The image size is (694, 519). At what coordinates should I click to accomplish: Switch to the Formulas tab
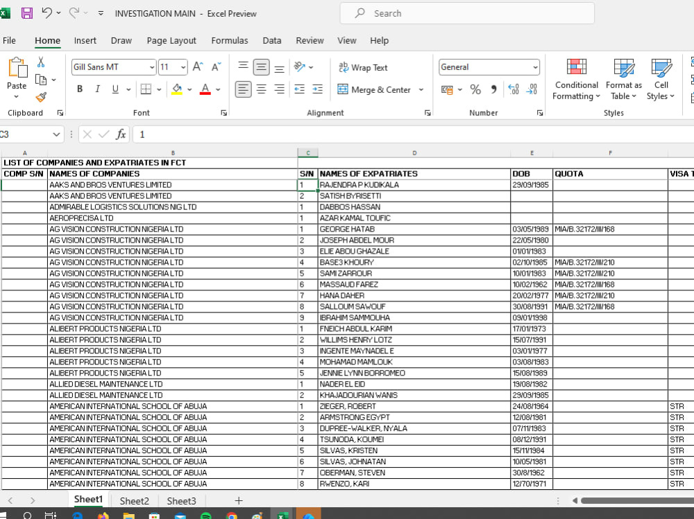click(x=229, y=41)
